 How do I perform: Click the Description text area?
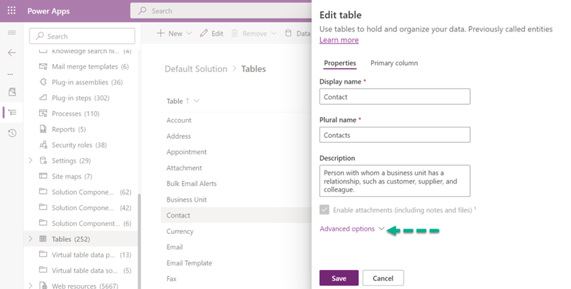(x=395, y=181)
